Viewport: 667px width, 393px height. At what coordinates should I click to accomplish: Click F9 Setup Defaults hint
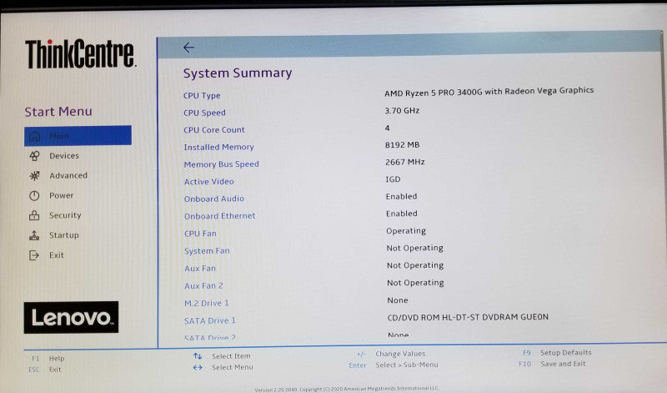tap(557, 353)
